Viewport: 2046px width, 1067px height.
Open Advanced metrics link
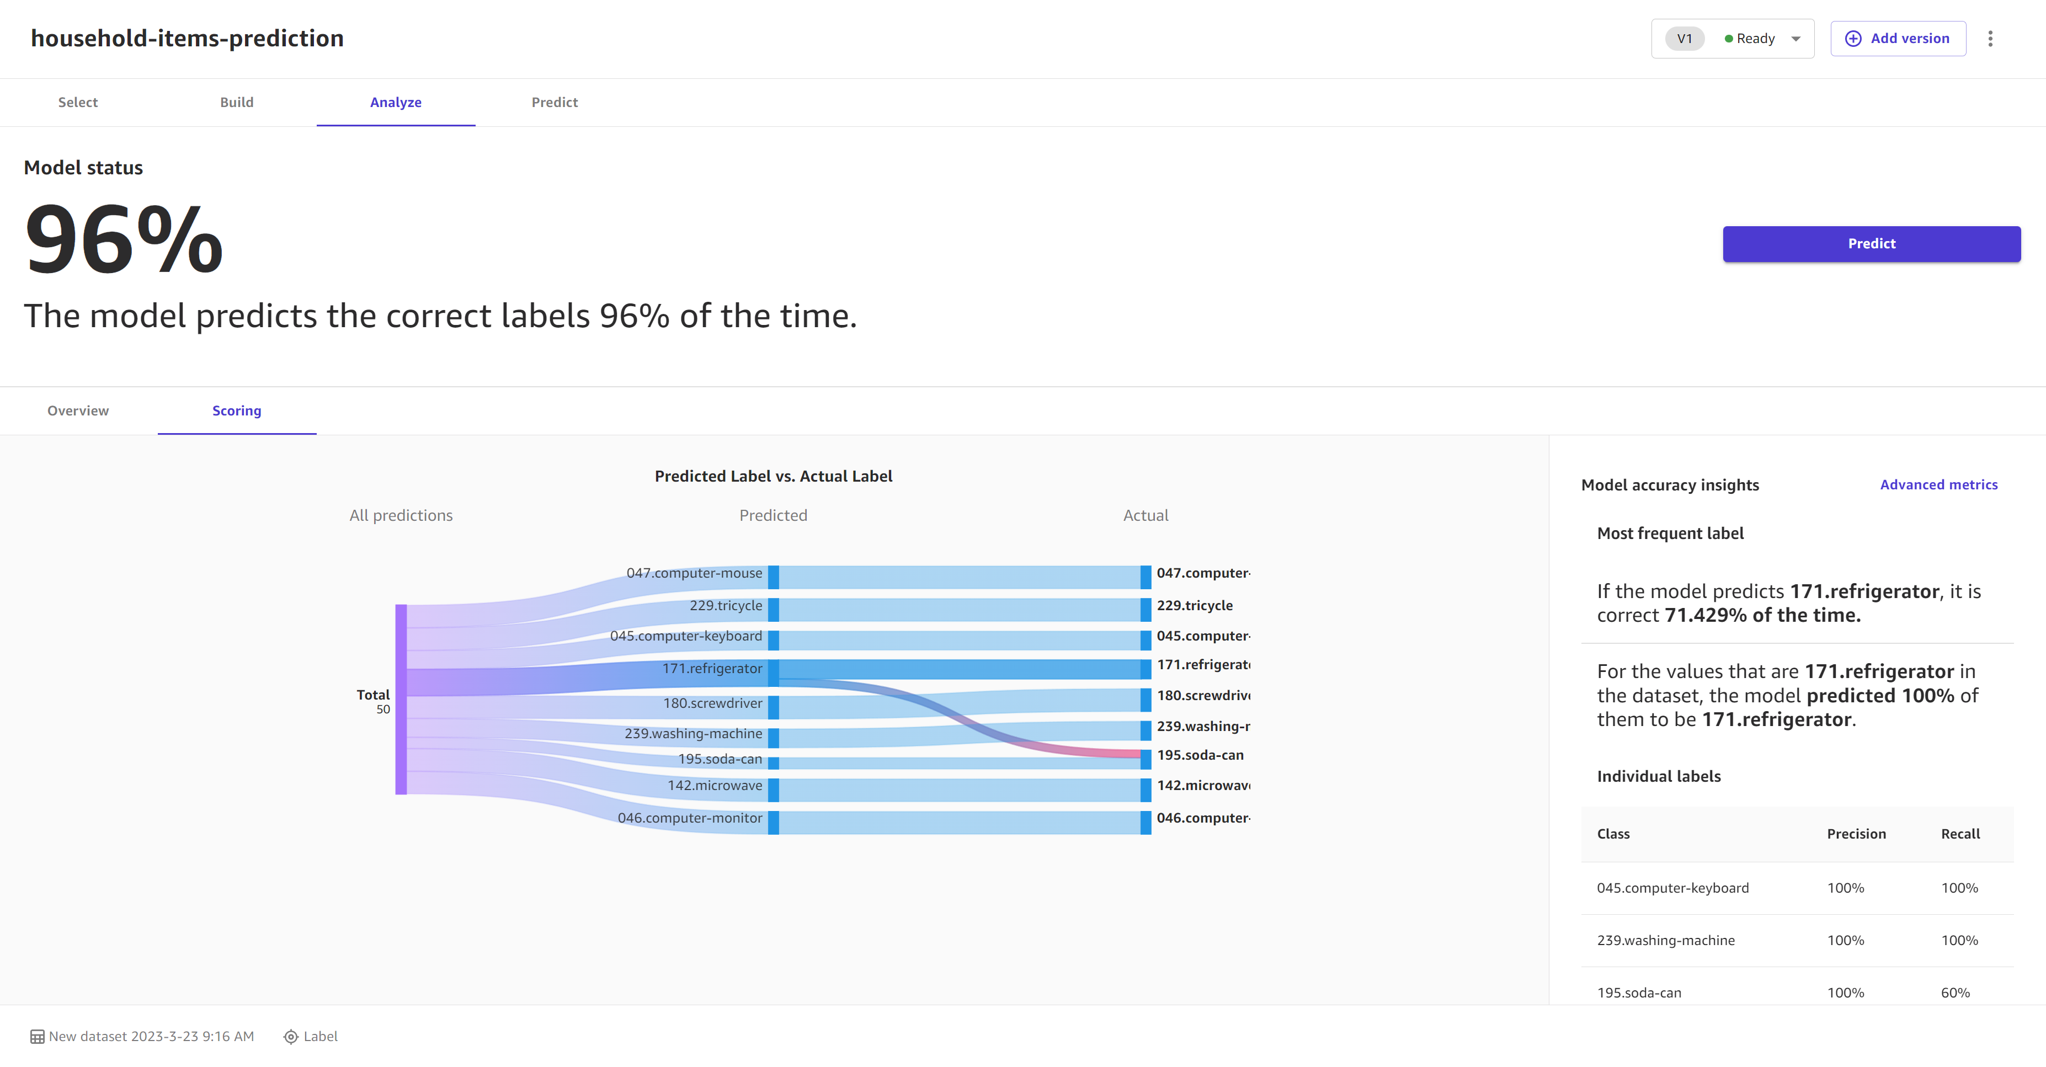1939,484
